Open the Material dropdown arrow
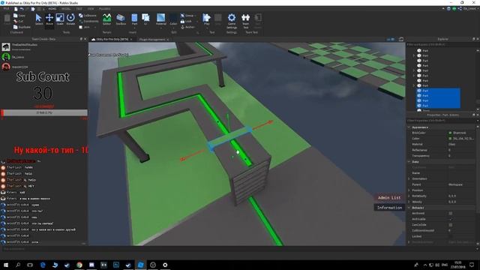480x270 pixels. [x=160, y=28]
